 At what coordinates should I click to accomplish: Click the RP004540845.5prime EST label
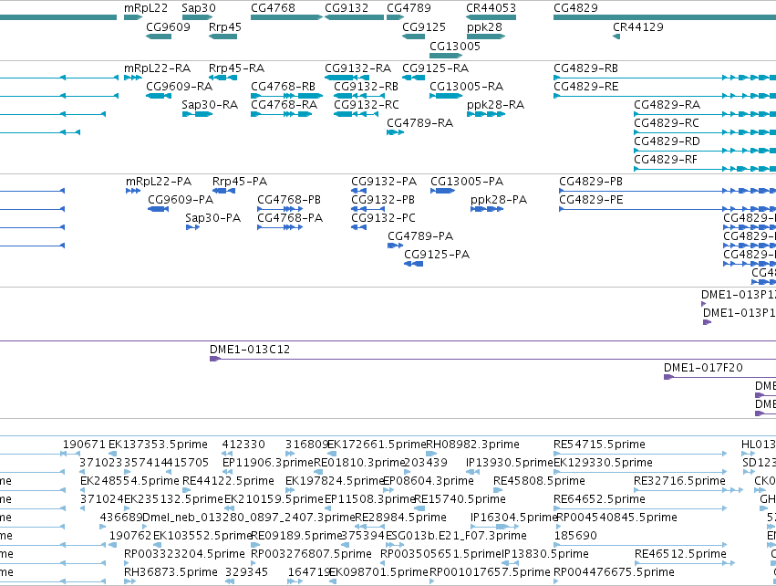[616, 518]
